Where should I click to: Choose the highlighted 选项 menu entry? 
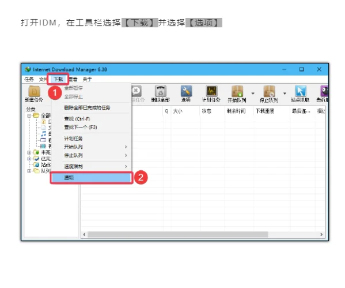click(x=92, y=178)
